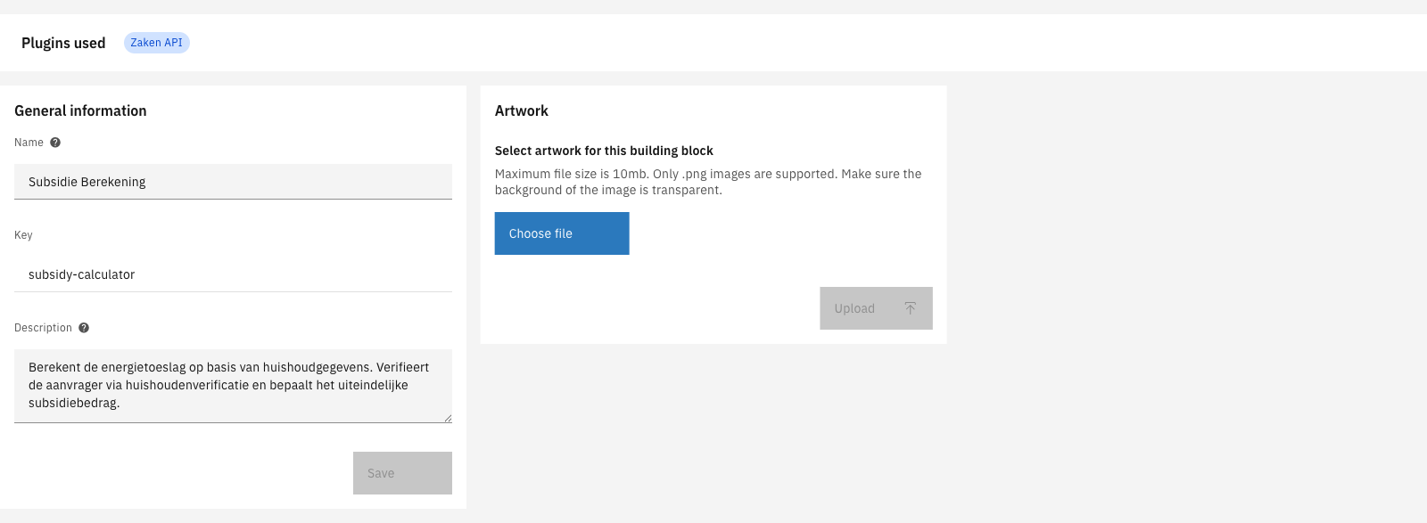The width and height of the screenshot is (1427, 523).
Task: Grab the Description textarea resize handle
Action: click(x=448, y=418)
